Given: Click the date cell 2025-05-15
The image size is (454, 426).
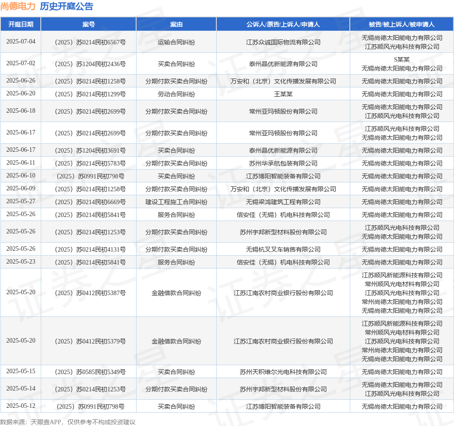Looking at the screenshot, I should pos(21,371).
